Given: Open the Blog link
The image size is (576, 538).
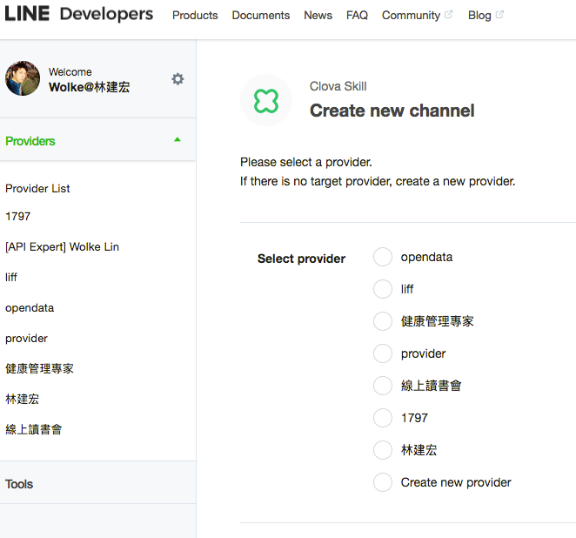Looking at the screenshot, I should point(479,15).
